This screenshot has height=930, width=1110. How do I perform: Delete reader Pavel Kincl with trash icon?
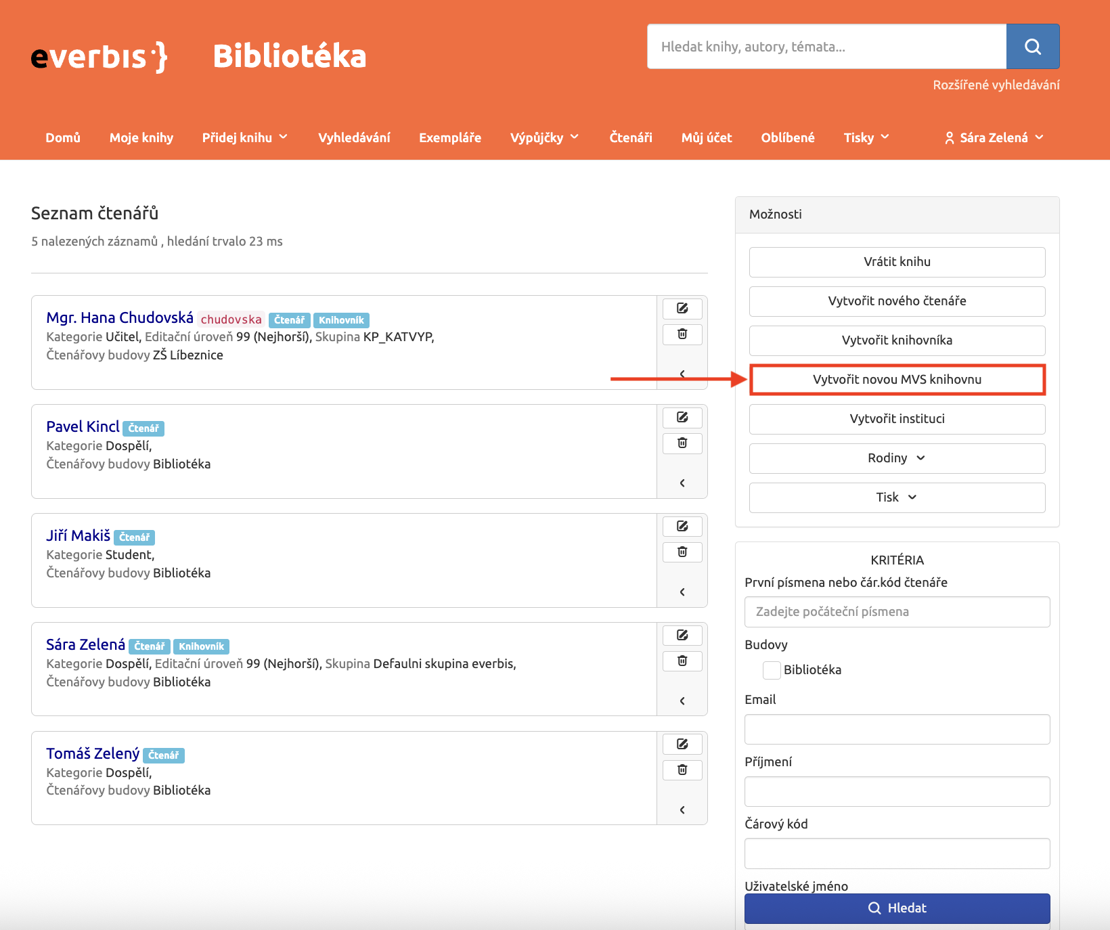pos(682,443)
